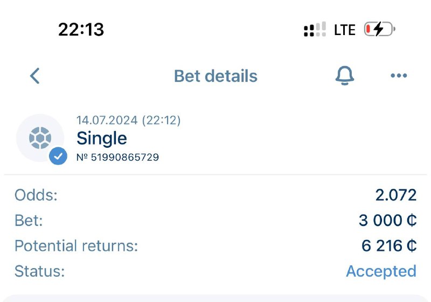This screenshot has height=302, width=431.
Task: Tap the Potential returns label
Action: pos(76,245)
